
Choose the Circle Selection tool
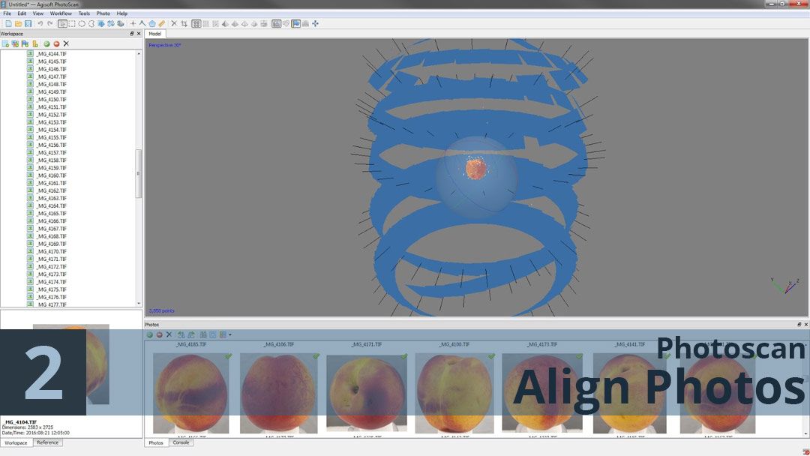(82, 24)
